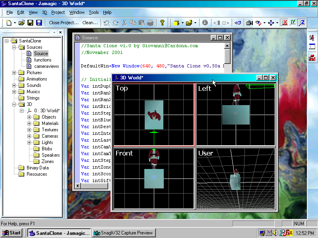Open the dropdown arrow beside eye icon
The width and height of the screenshot is (318, 238).
[264, 23]
